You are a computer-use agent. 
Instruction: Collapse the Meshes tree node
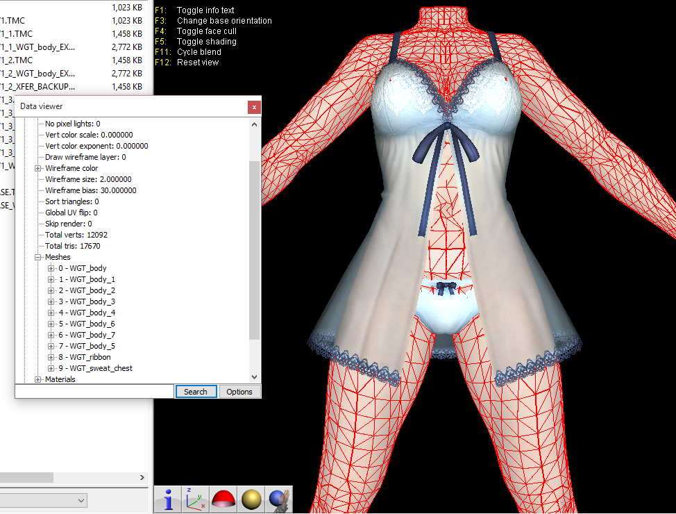(38, 257)
